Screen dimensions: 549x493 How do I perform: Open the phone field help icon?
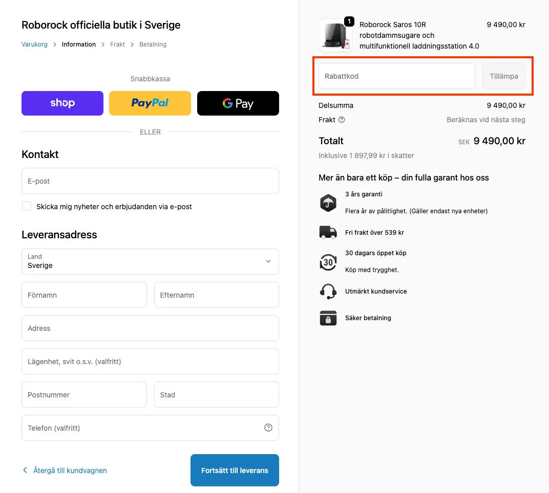[x=268, y=428]
